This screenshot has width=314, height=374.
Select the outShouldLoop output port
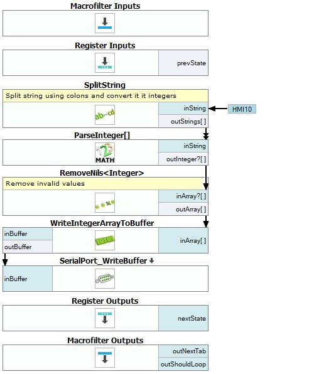(183, 364)
